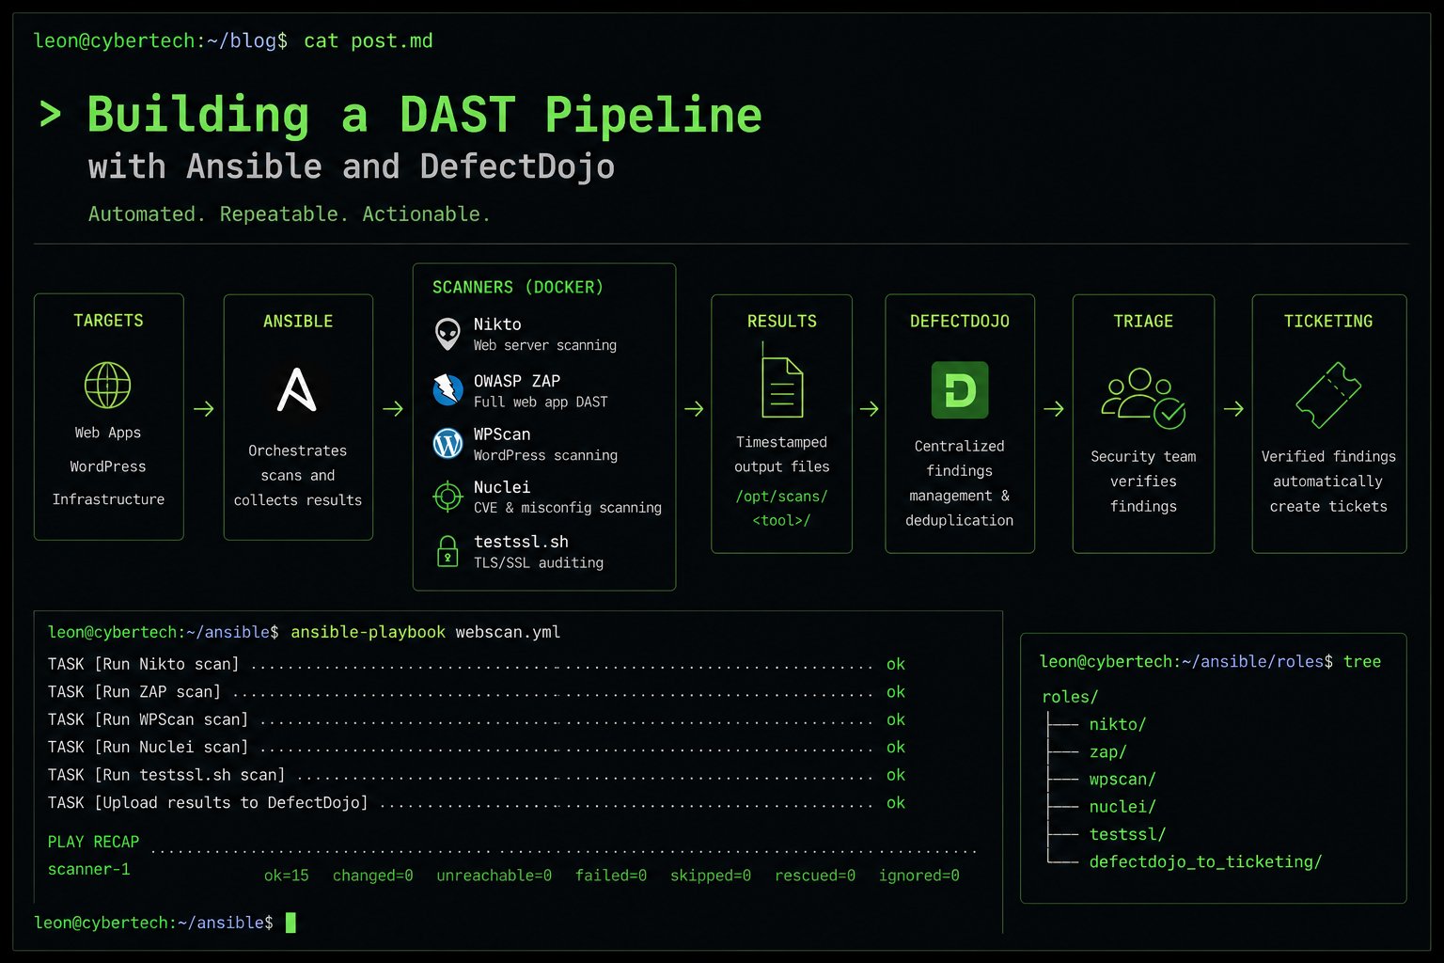Click the Results document file icon
This screenshot has width=1444, height=963.
coord(782,386)
